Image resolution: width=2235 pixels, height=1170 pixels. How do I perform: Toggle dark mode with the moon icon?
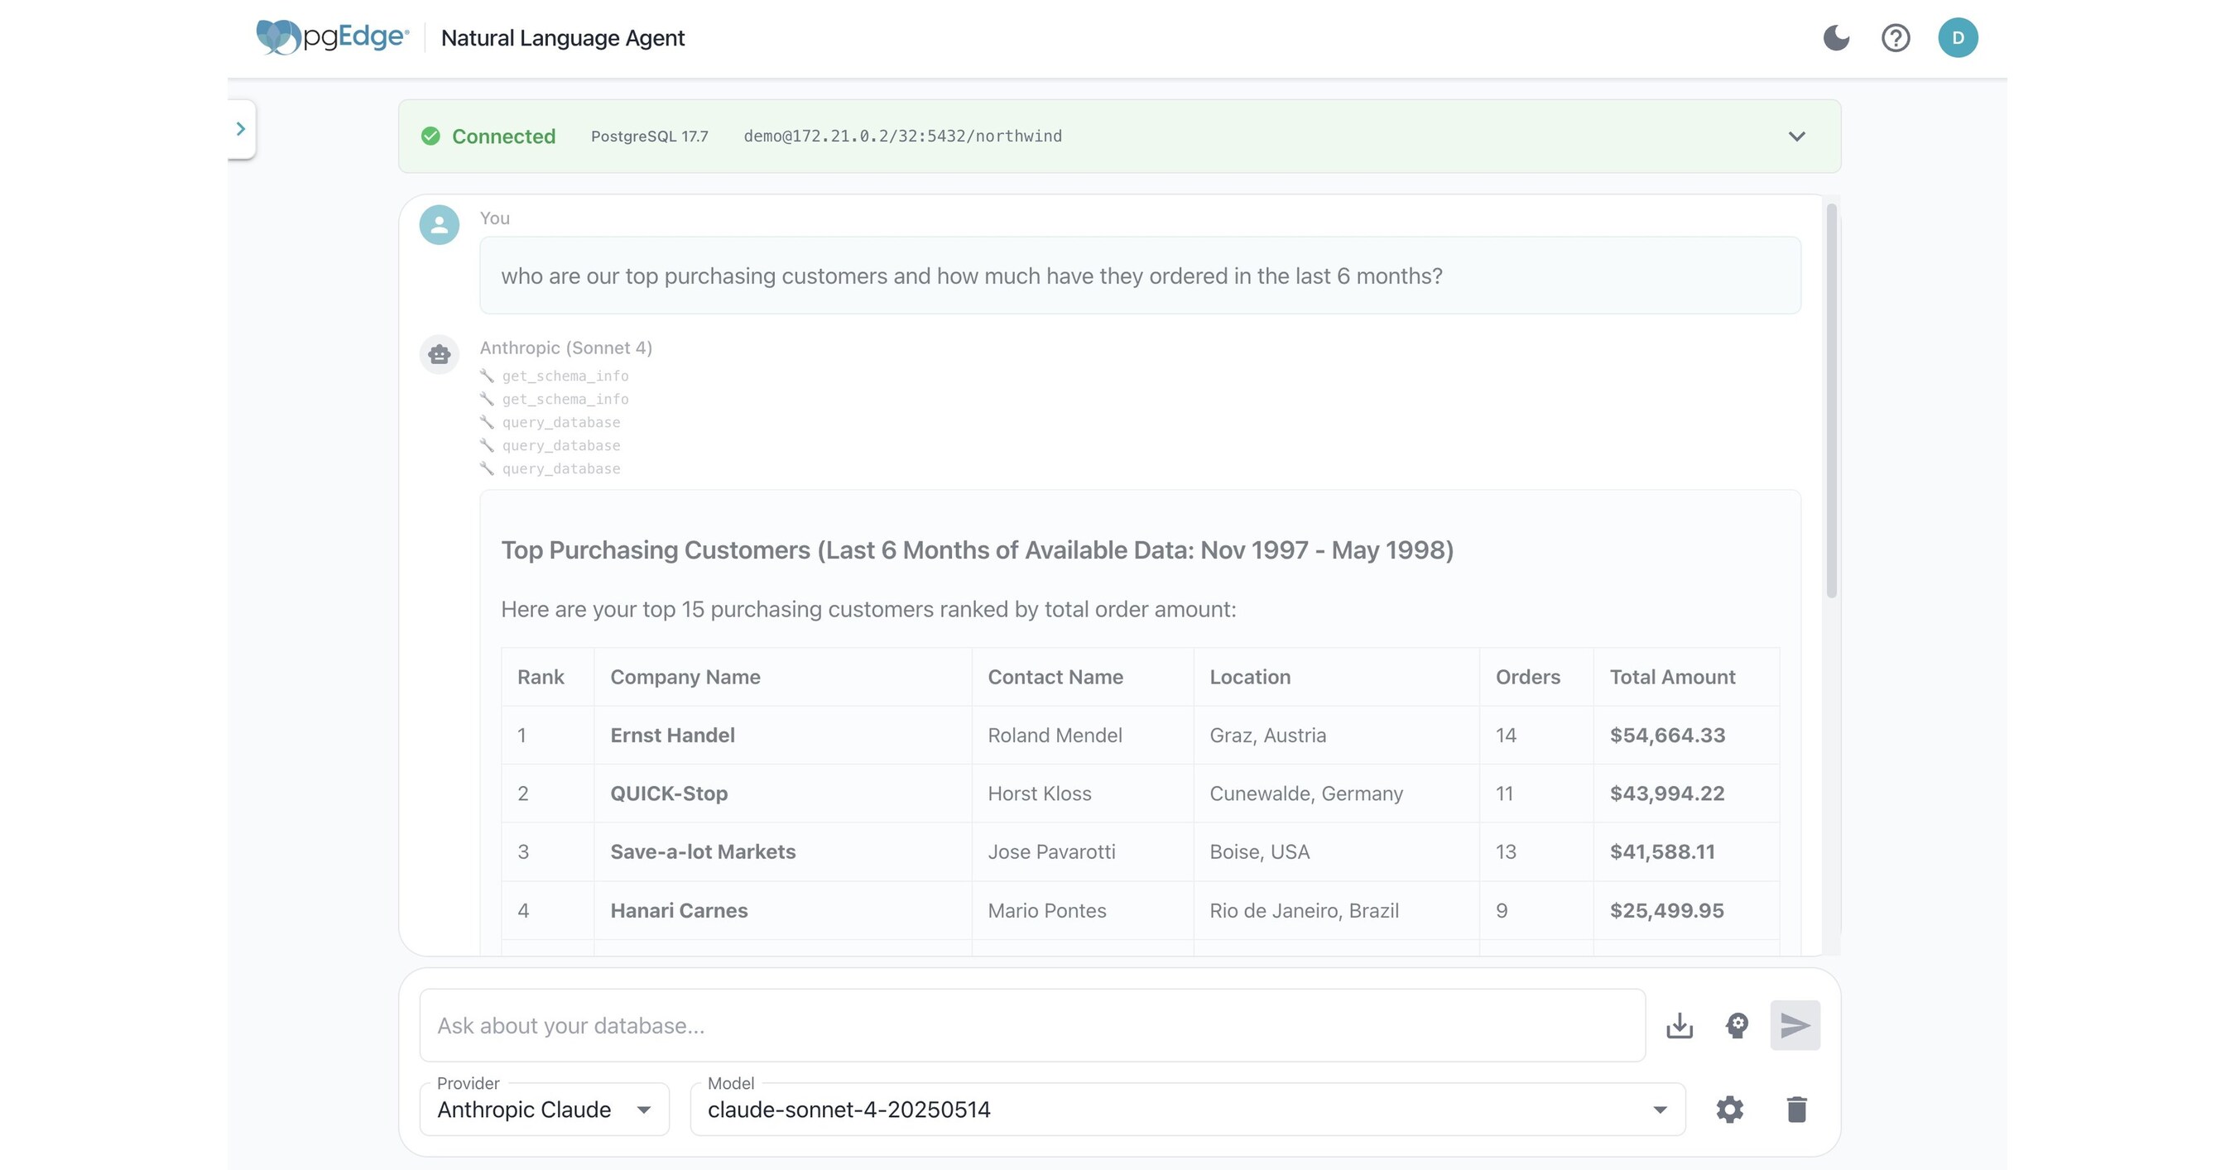point(1837,37)
